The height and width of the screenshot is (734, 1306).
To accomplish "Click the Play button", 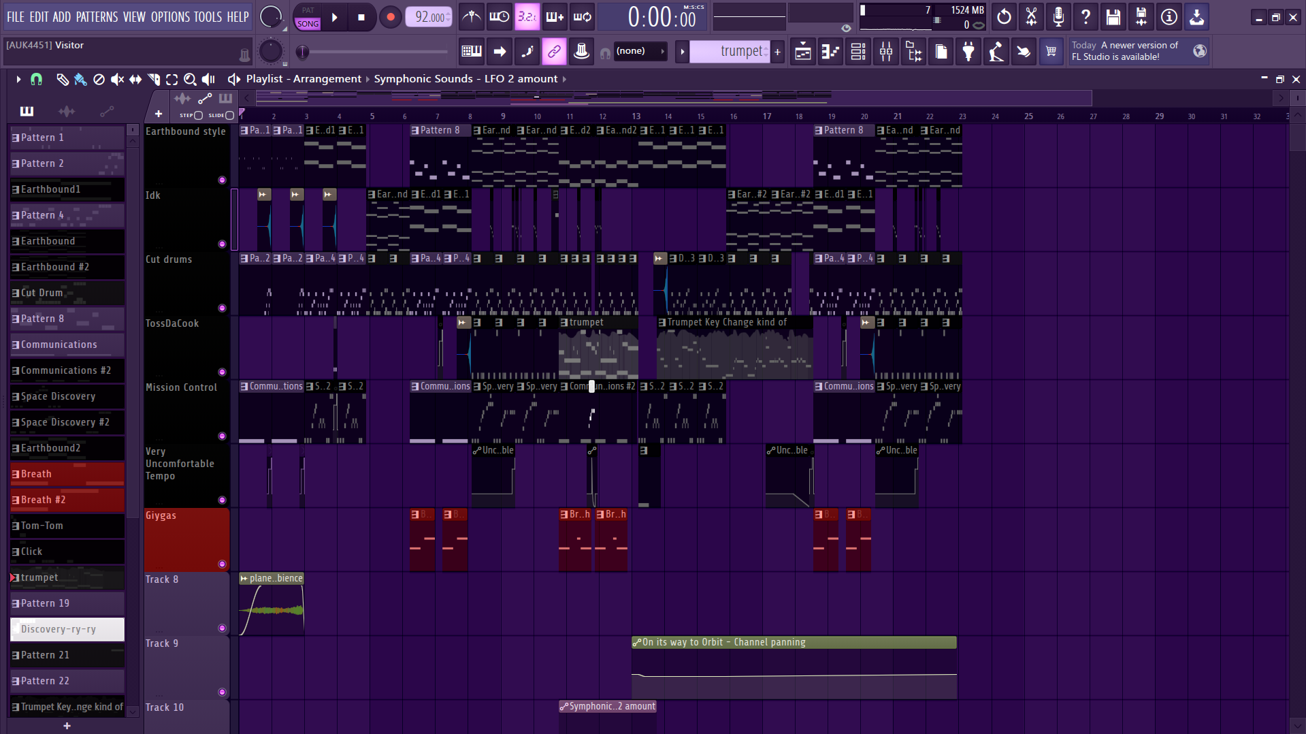I will coord(334,17).
